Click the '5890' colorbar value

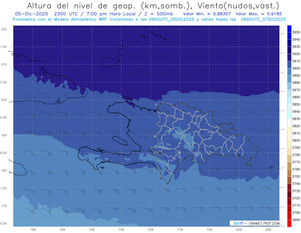pos(296,75)
